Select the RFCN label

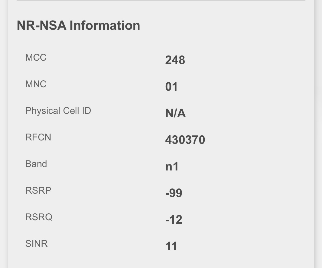point(38,137)
